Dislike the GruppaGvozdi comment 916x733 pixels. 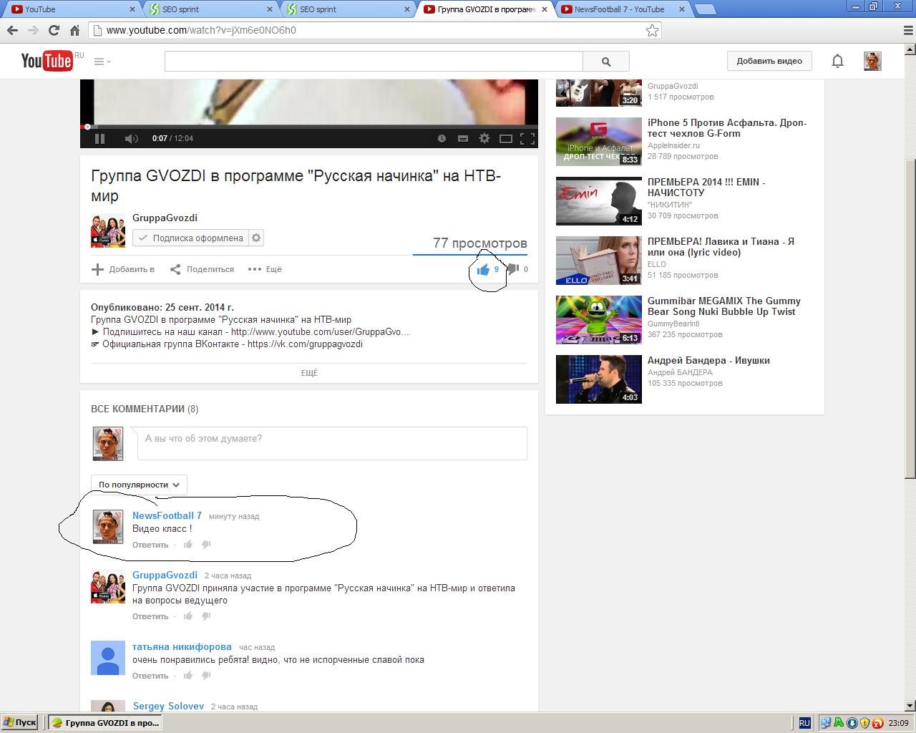pyautogui.click(x=206, y=616)
